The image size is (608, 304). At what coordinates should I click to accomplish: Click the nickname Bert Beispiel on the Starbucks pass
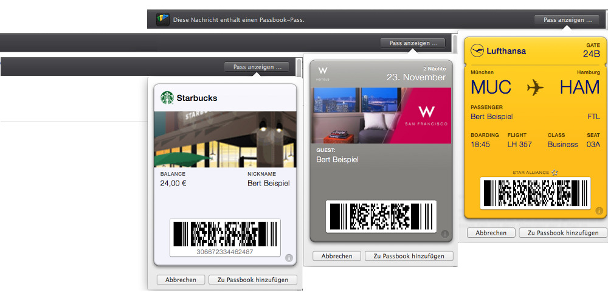(268, 183)
